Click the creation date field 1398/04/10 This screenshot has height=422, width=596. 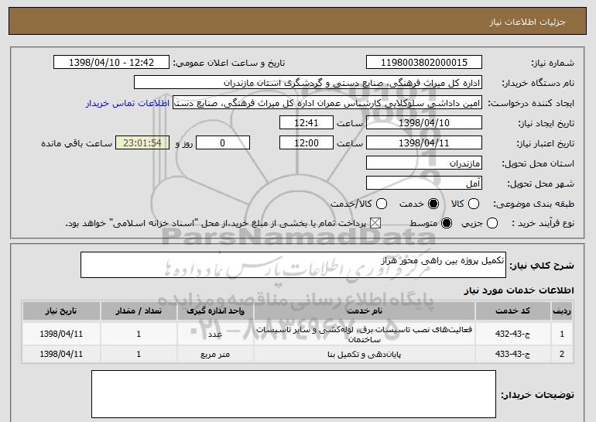click(424, 123)
